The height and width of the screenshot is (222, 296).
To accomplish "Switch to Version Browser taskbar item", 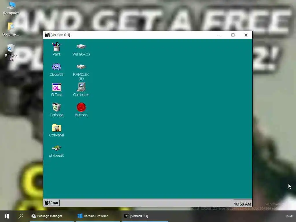I will click(98, 216).
